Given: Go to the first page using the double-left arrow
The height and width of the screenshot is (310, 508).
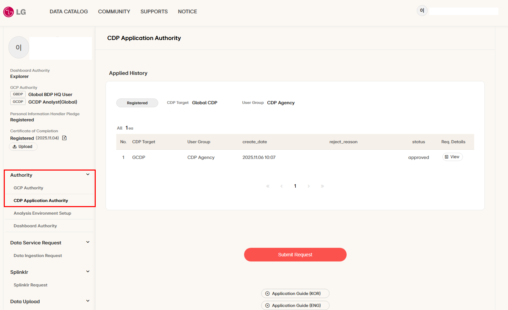Looking at the screenshot, I should tap(268, 186).
